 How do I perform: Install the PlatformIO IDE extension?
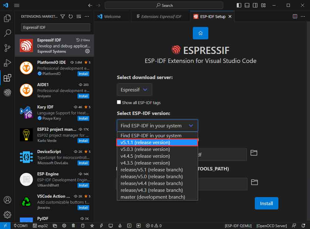pyautogui.click(x=83, y=74)
